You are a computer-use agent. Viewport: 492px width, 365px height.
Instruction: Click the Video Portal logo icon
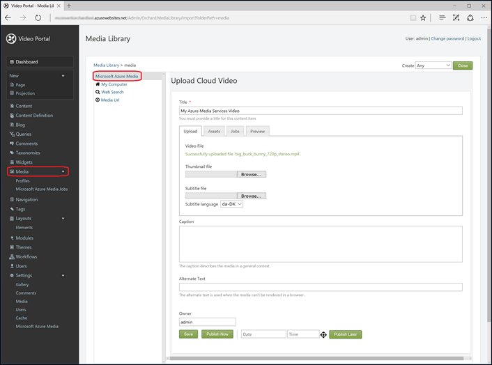11,38
